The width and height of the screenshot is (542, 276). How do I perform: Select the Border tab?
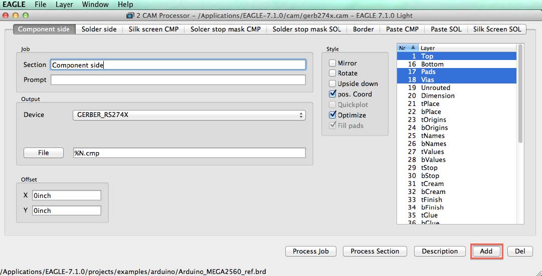[364, 29]
